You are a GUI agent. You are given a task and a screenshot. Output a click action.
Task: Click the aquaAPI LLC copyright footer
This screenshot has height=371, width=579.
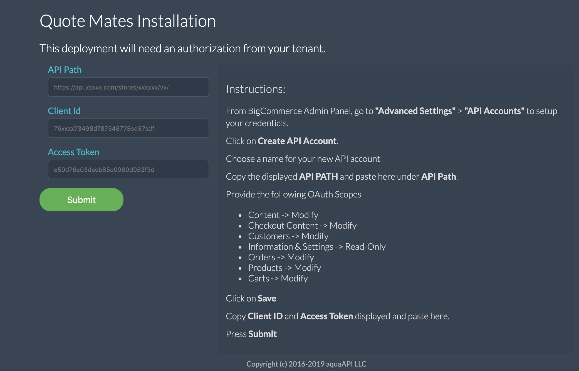[x=306, y=364]
